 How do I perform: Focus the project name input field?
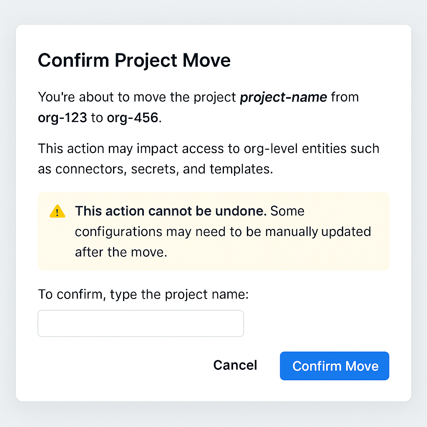[x=141, y=323]
